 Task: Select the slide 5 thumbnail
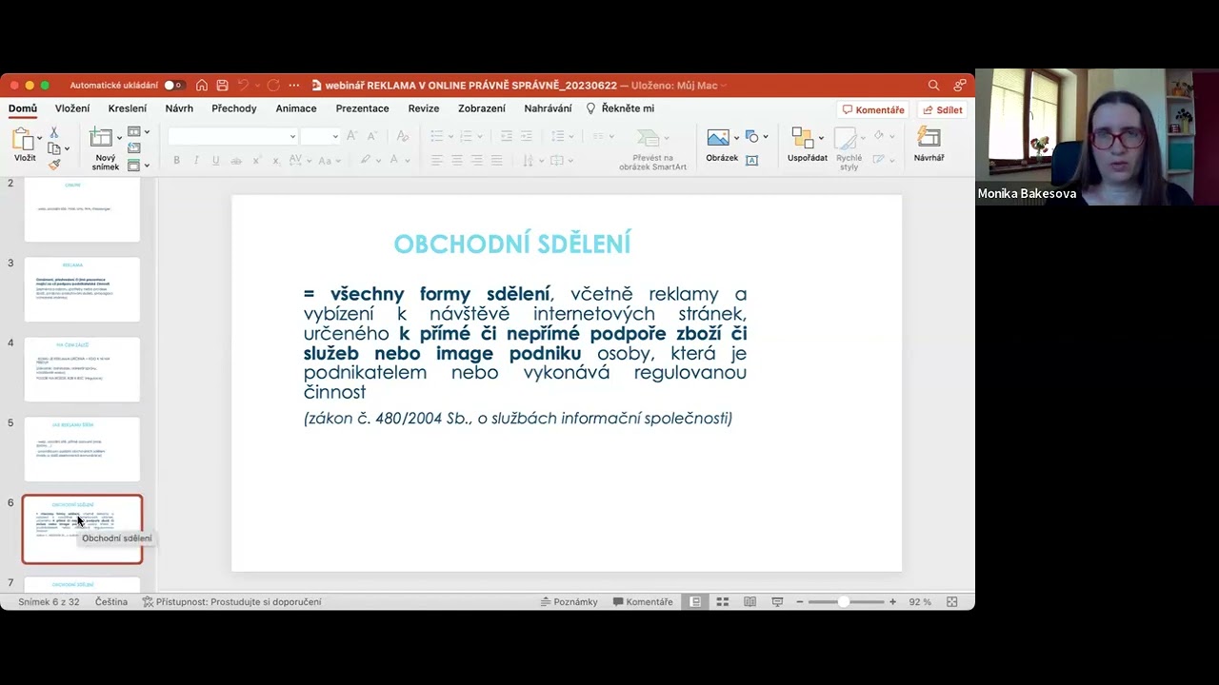[82, 449]
